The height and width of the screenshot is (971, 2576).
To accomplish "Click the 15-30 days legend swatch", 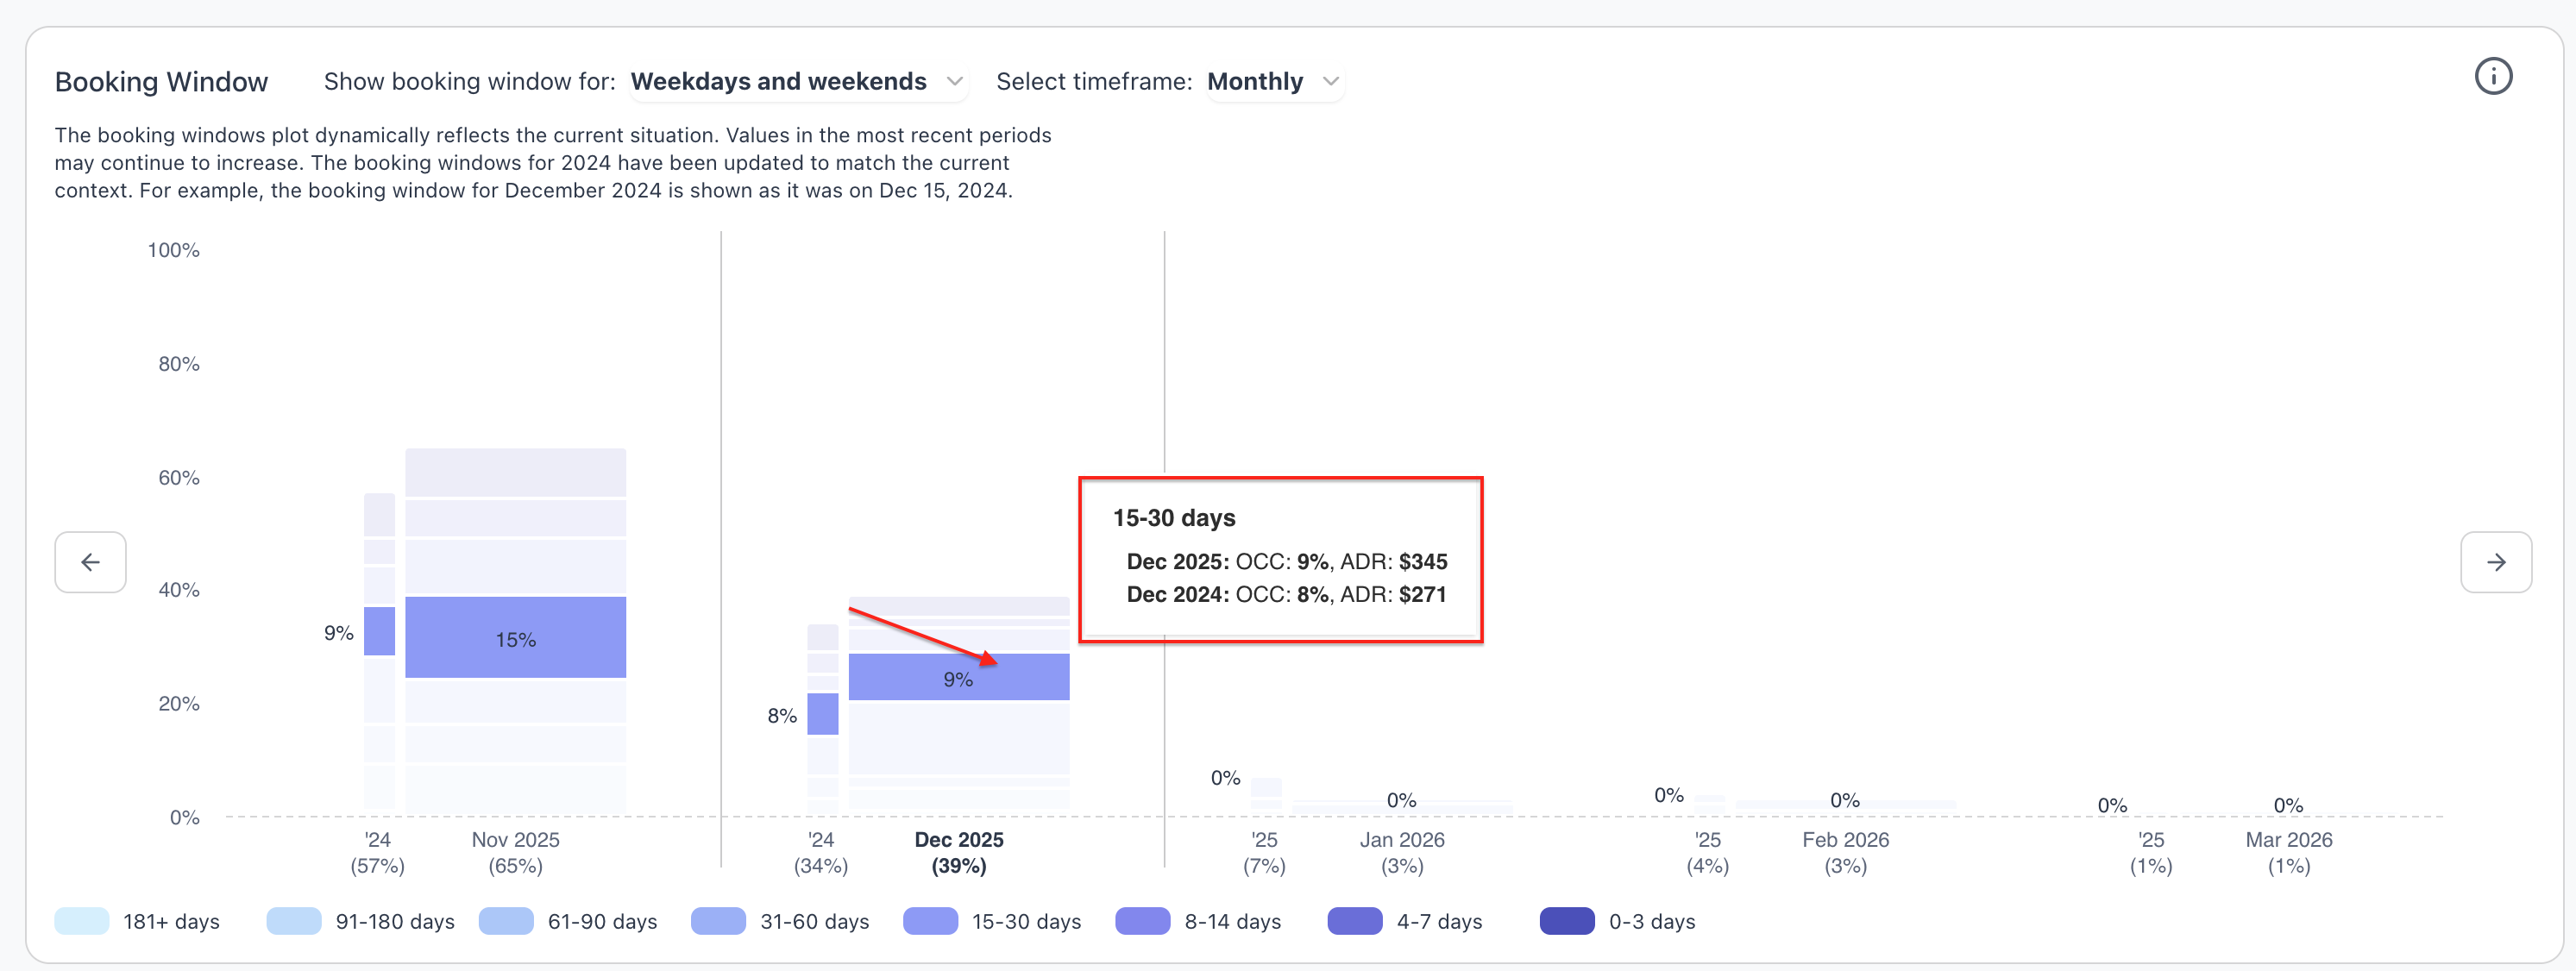I will (x=930, y=921).
